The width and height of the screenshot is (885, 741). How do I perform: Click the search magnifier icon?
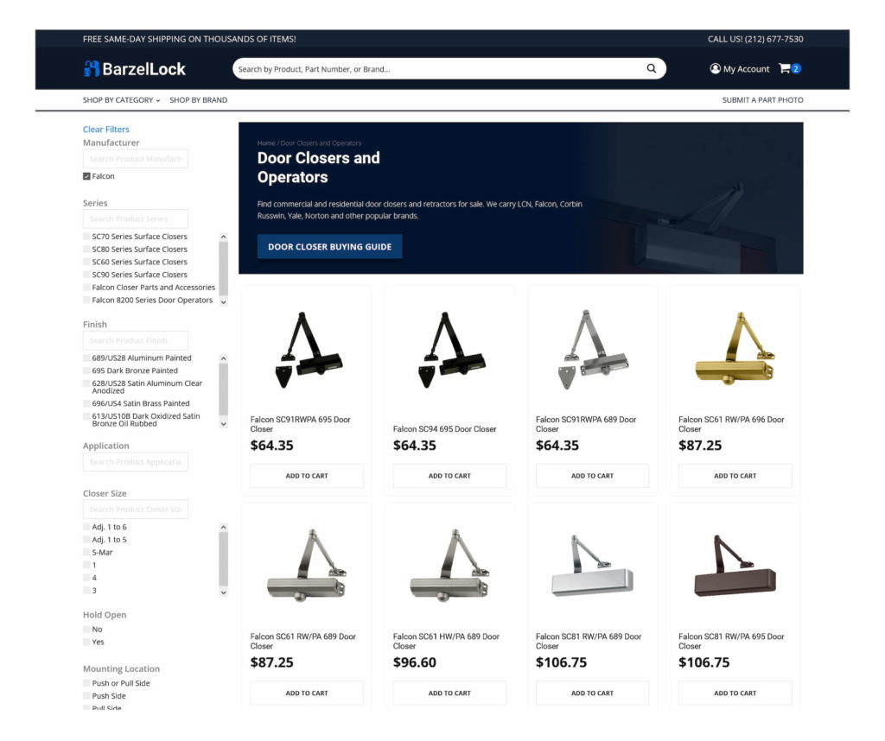point(651,68)
